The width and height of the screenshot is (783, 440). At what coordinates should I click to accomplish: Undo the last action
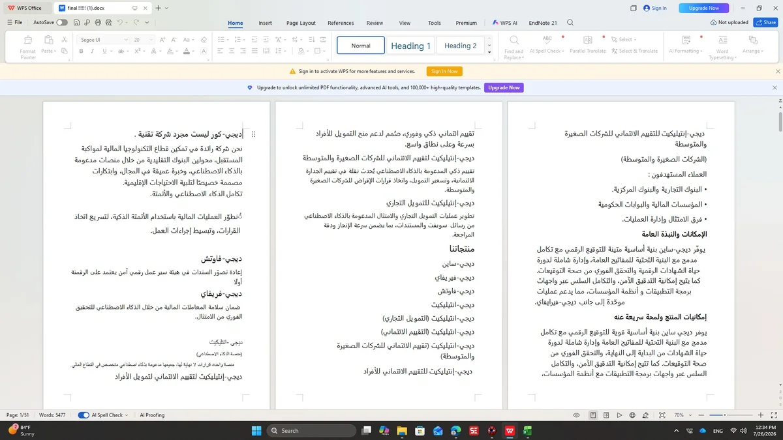[121, 23]
